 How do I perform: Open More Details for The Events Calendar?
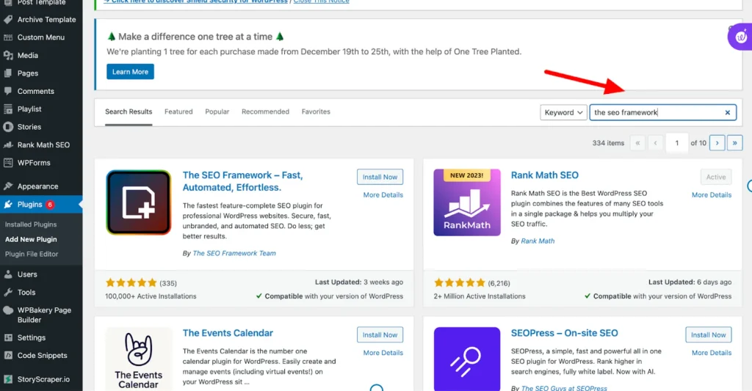point(383,353)
